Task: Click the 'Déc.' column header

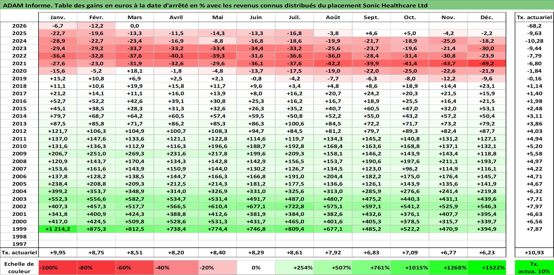Action: [x=487, y=17]
